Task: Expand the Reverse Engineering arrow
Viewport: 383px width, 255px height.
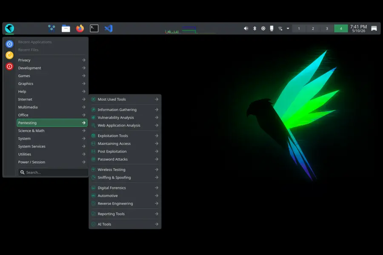Action: point(157,204)
